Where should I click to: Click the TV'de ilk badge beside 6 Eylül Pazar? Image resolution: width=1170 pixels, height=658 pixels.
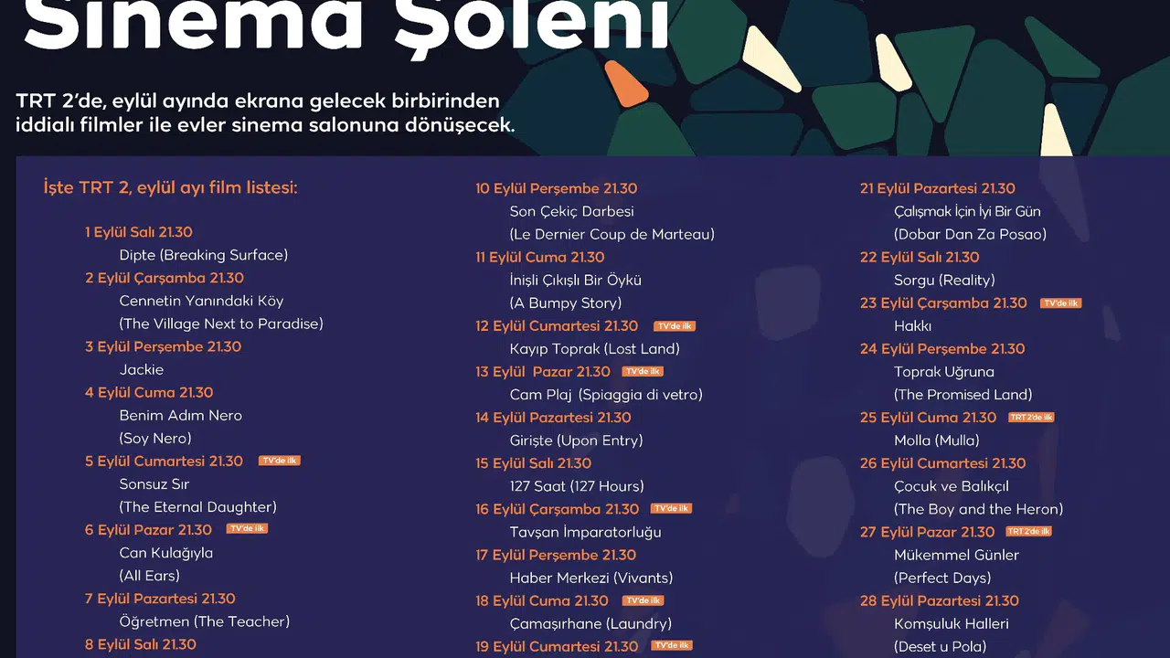(x=247, y=529)
